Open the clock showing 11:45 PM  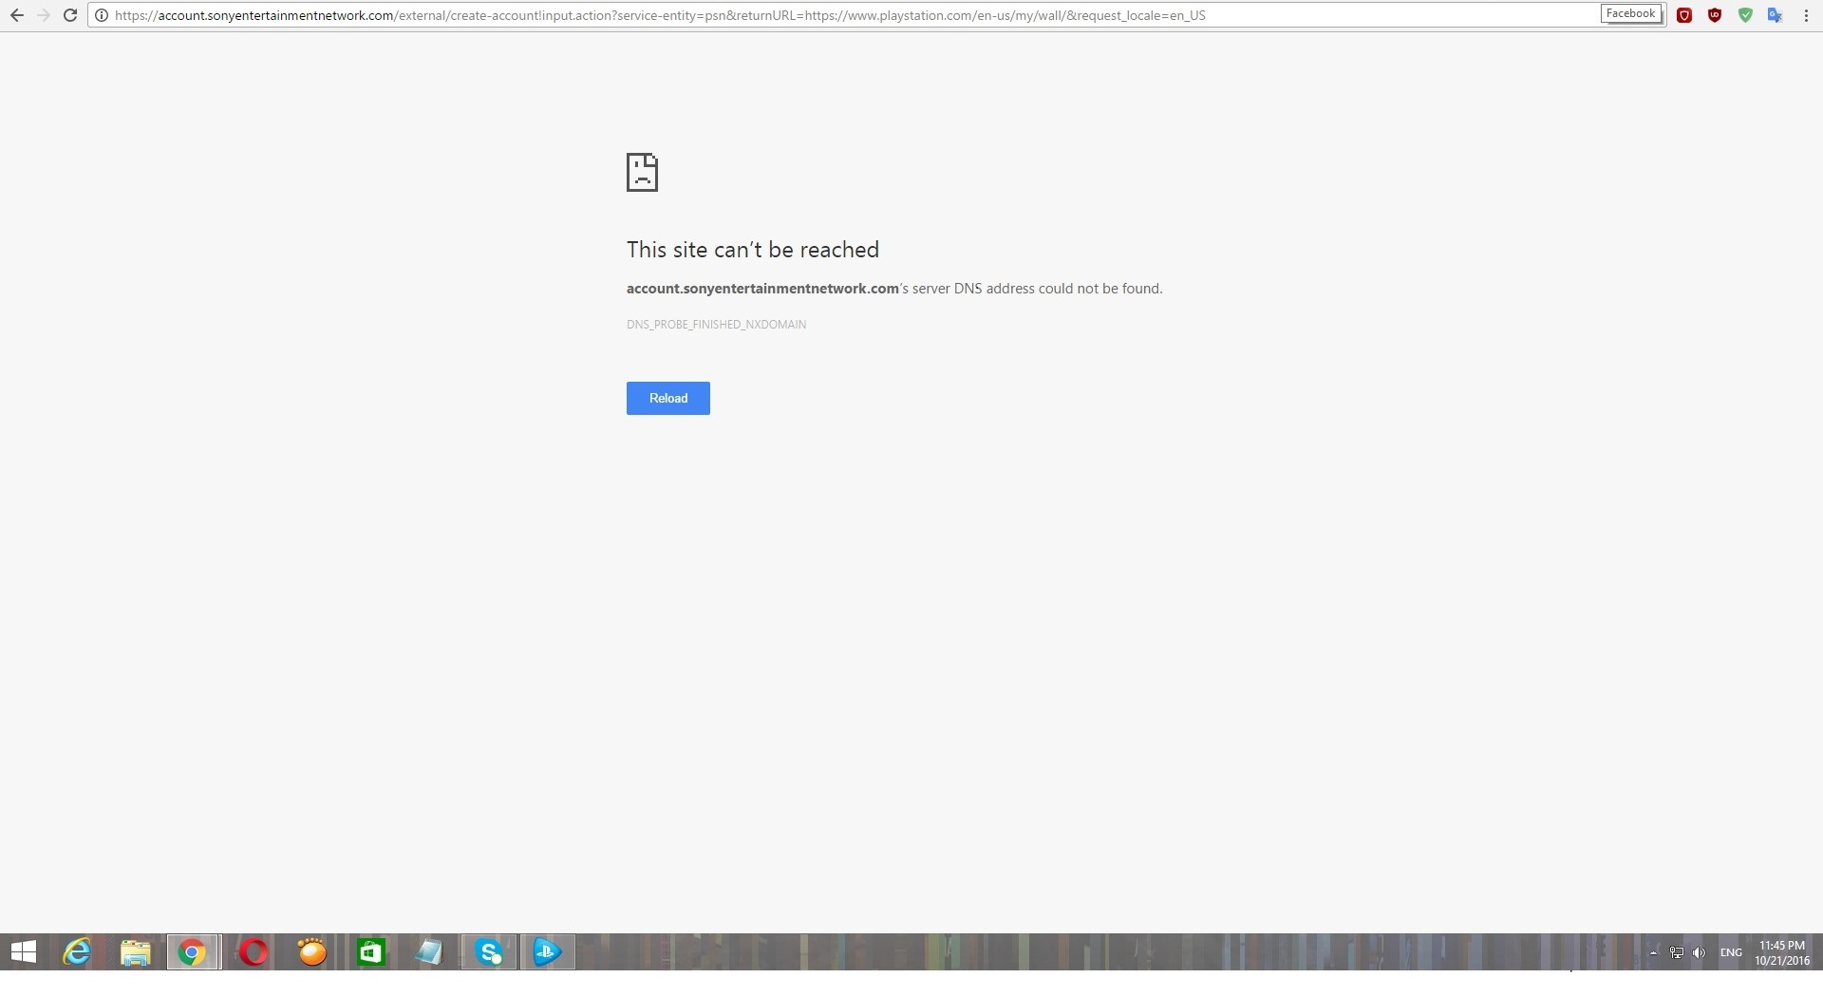click(1782, 952)
